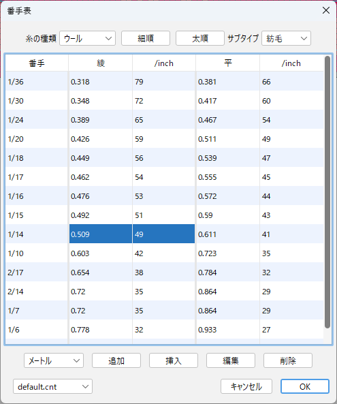This screenshot has width=337, height=404.
Task: Click the 追加 button
Action: tap(116, 360)
